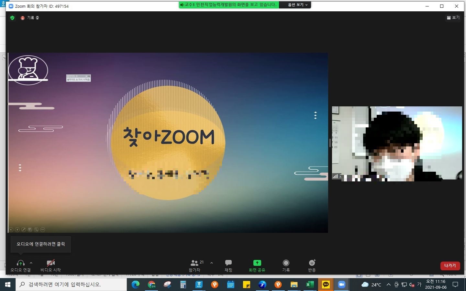The image size is (466, 291).
Task: Open the all-slides view icon in slideshow
Action: [x=30, y=230]
